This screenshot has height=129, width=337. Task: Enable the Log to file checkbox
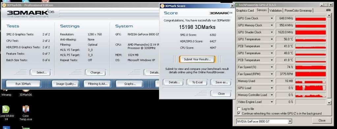click(x=239, y=109)
